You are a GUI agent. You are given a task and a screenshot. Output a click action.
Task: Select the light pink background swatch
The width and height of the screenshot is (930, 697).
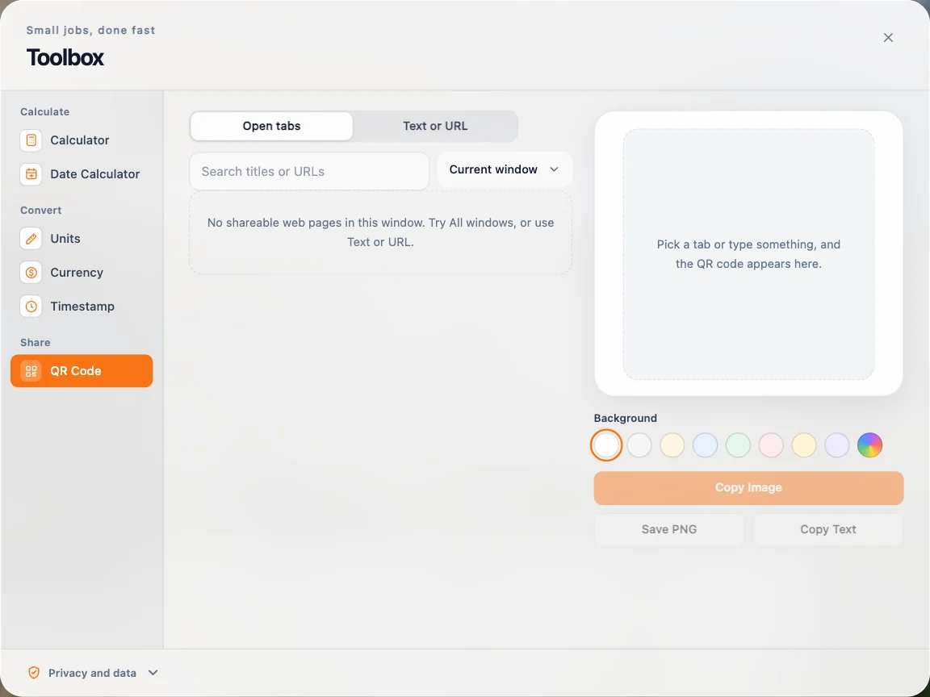point(771,445)
